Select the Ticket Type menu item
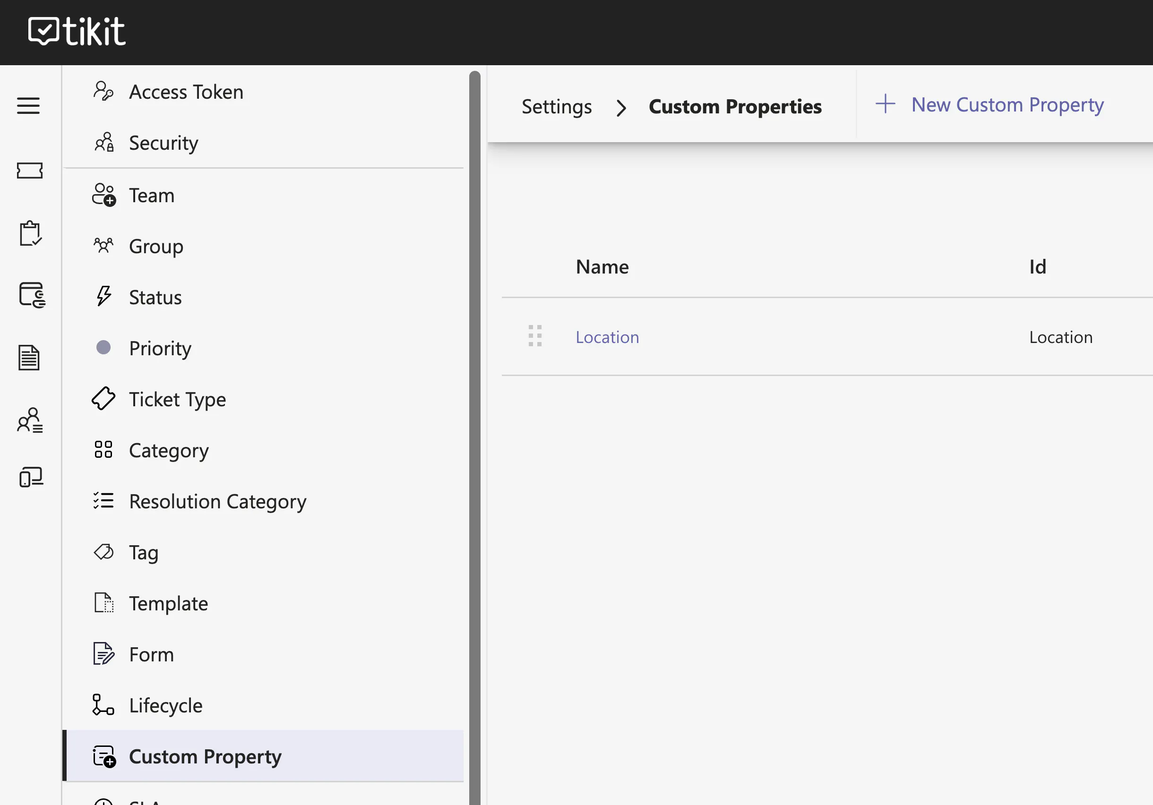Screen dimensions: 1153x805 click(x=263, y=399)
